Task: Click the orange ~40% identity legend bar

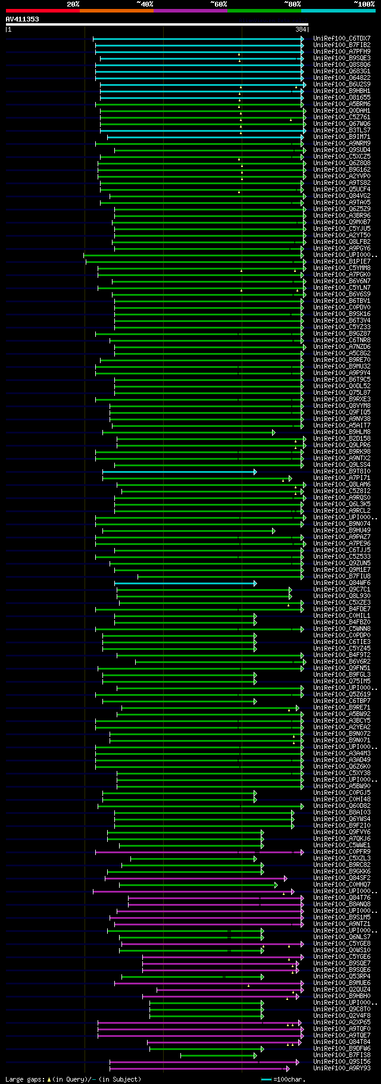Action: click(116, 11)
